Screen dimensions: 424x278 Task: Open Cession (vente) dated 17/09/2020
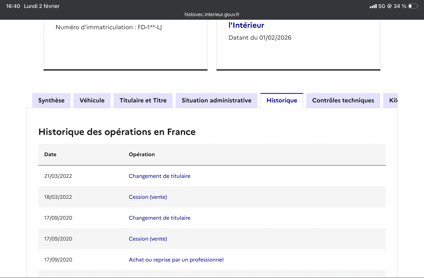148,239
